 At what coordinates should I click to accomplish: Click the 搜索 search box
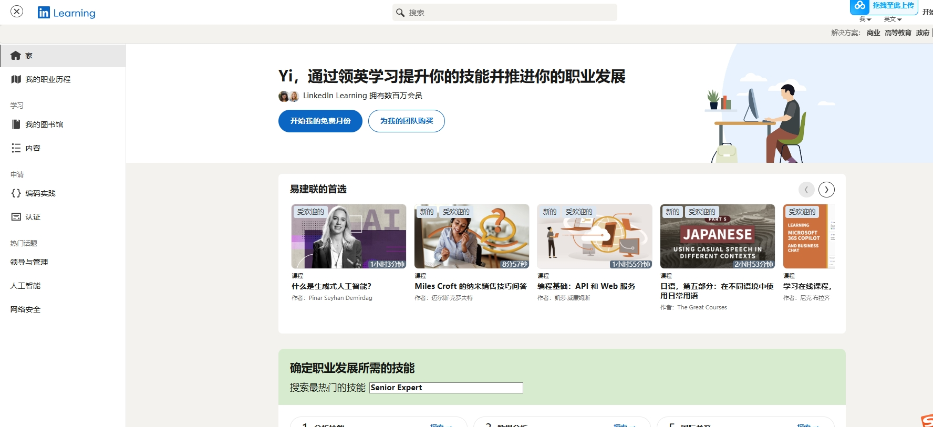504,13
